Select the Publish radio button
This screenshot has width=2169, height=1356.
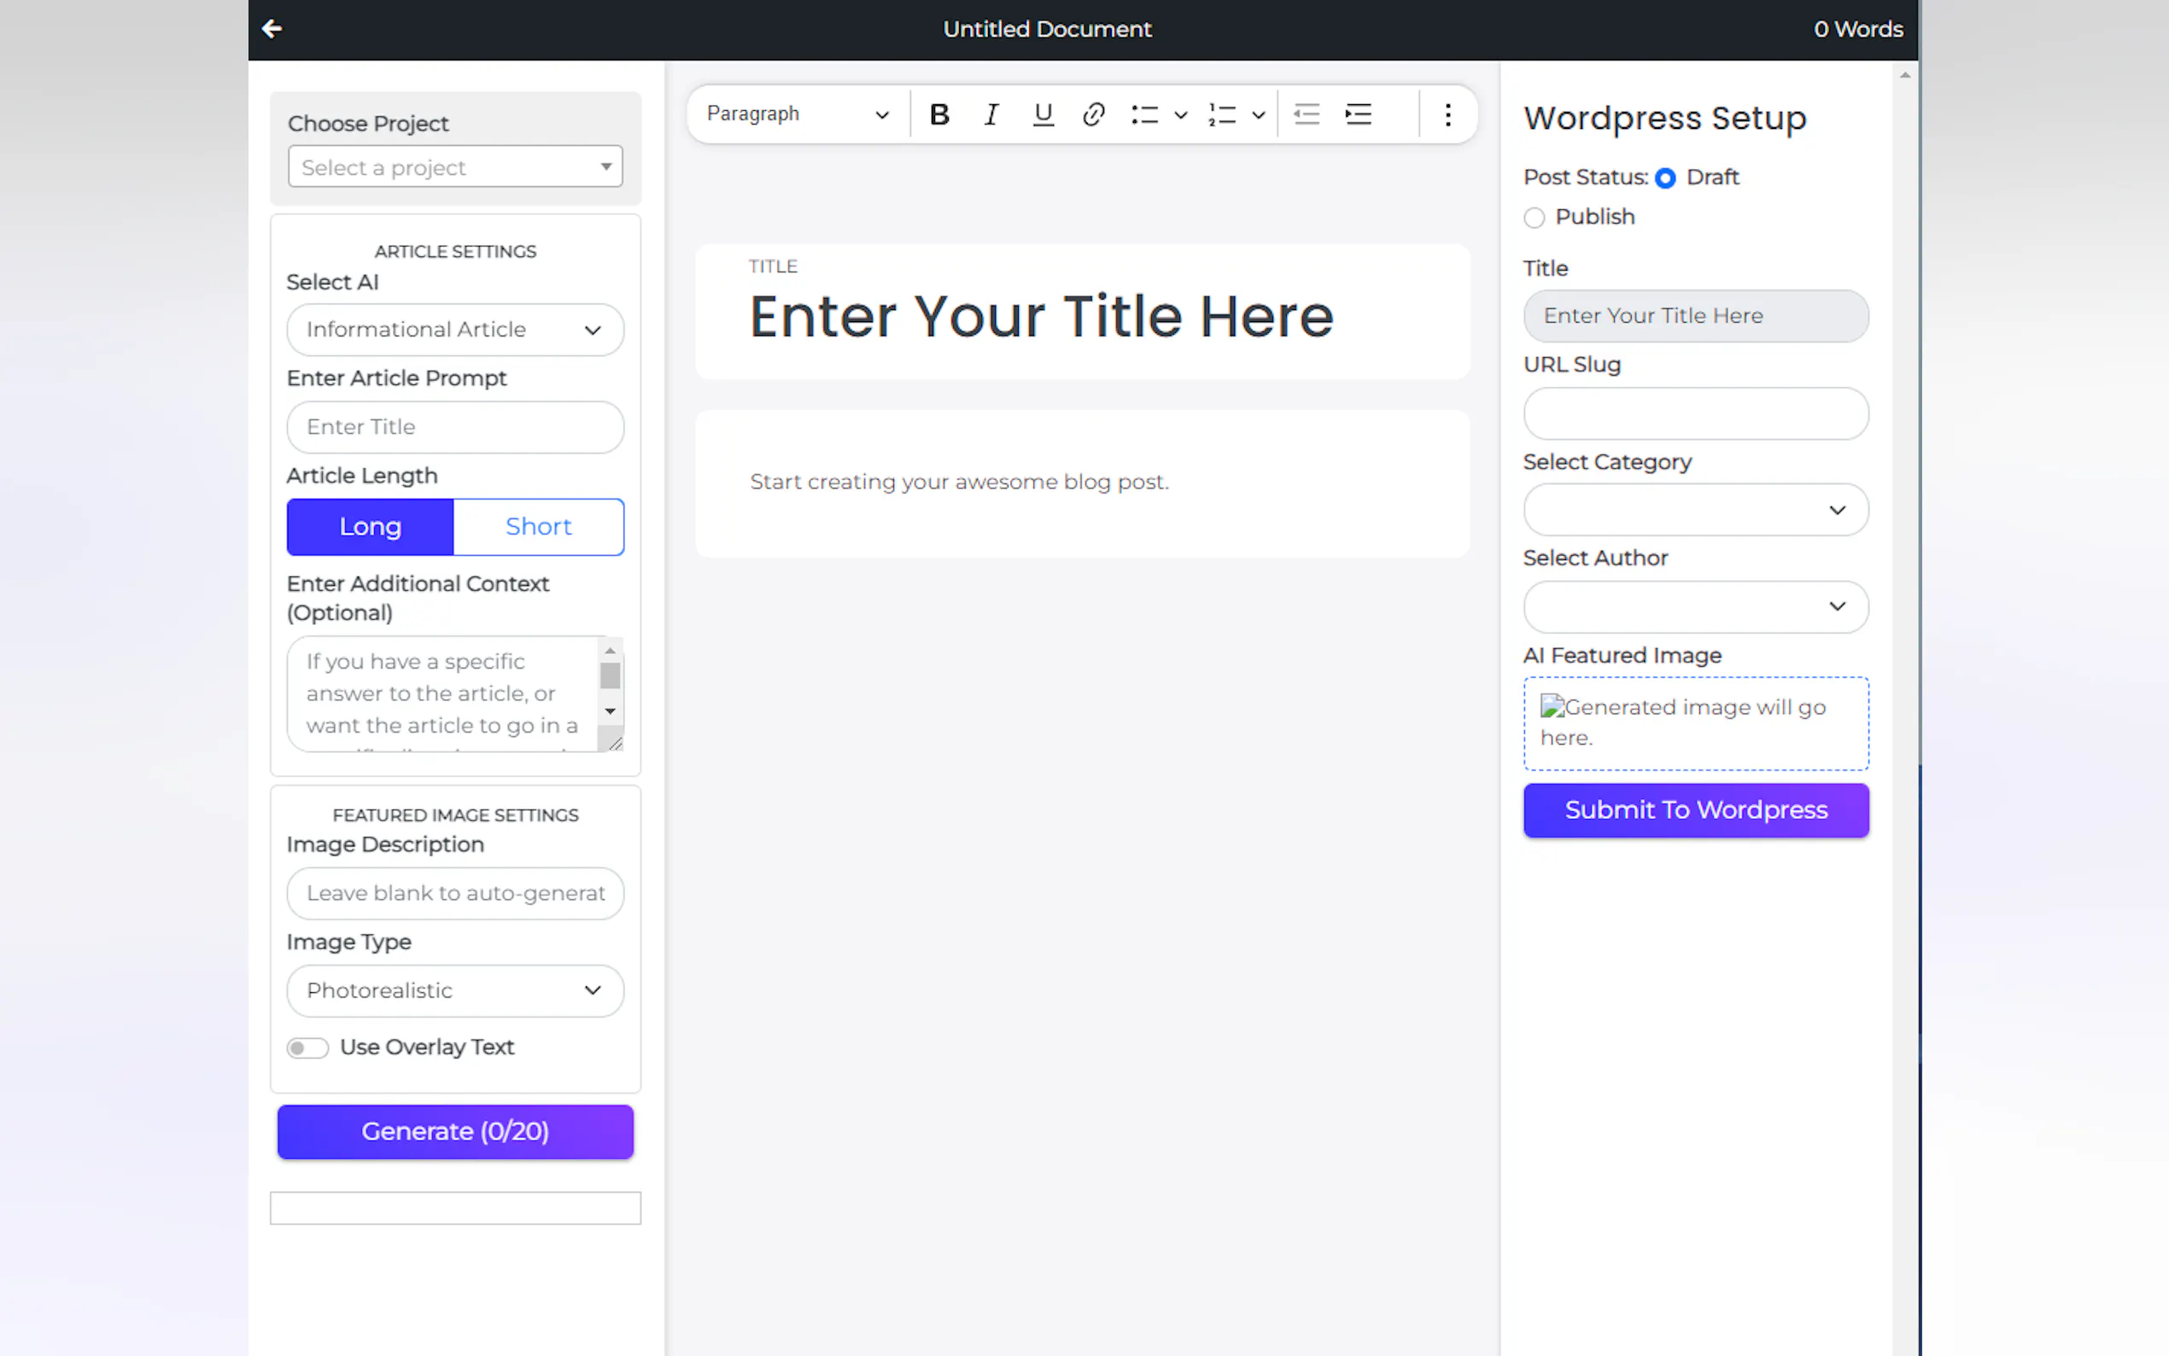pos(1535,218)
